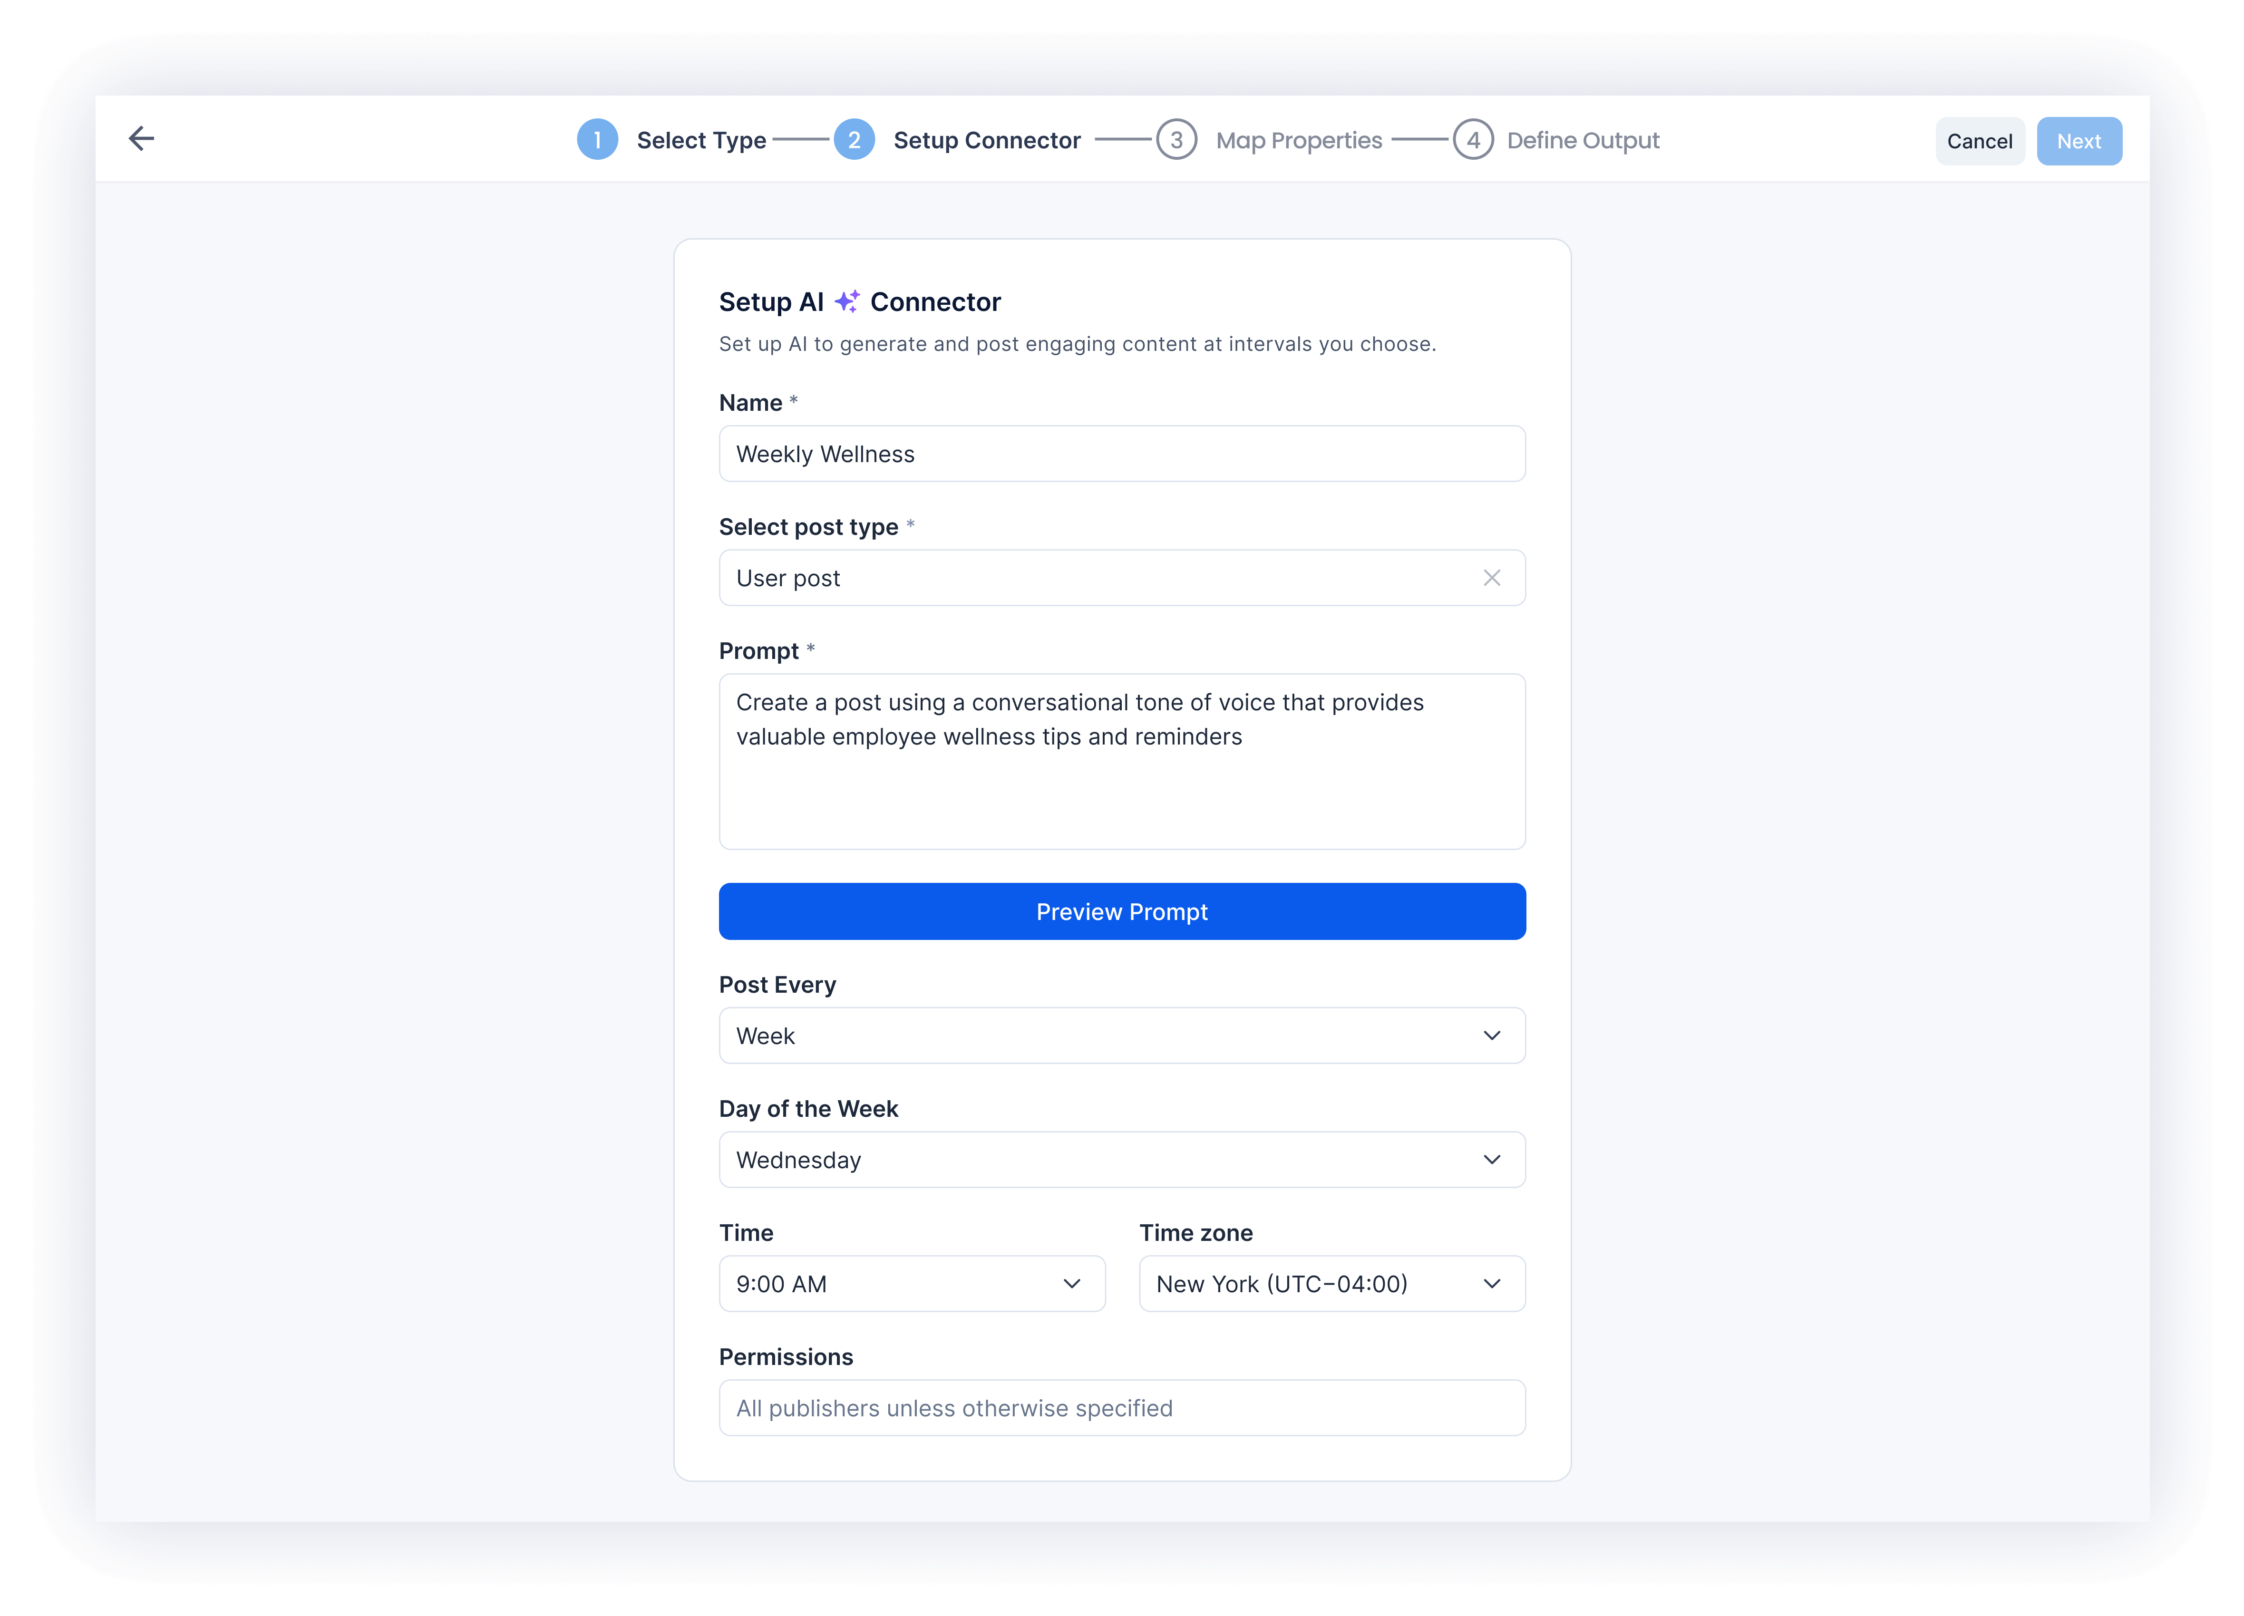Click the Preview Prompt button

tap(1122, 912)
